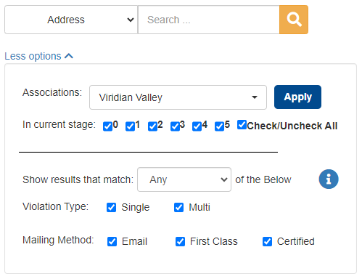Disable First Class mailing method
Screen dimensions: 362x279
[x=180, y=241]
